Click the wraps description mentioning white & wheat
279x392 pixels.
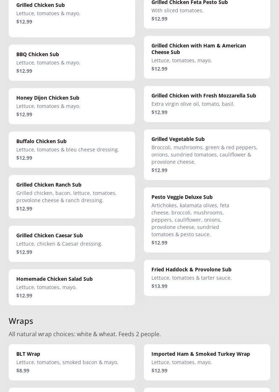85,334
